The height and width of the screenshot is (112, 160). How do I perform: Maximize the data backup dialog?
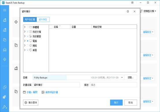128,12
